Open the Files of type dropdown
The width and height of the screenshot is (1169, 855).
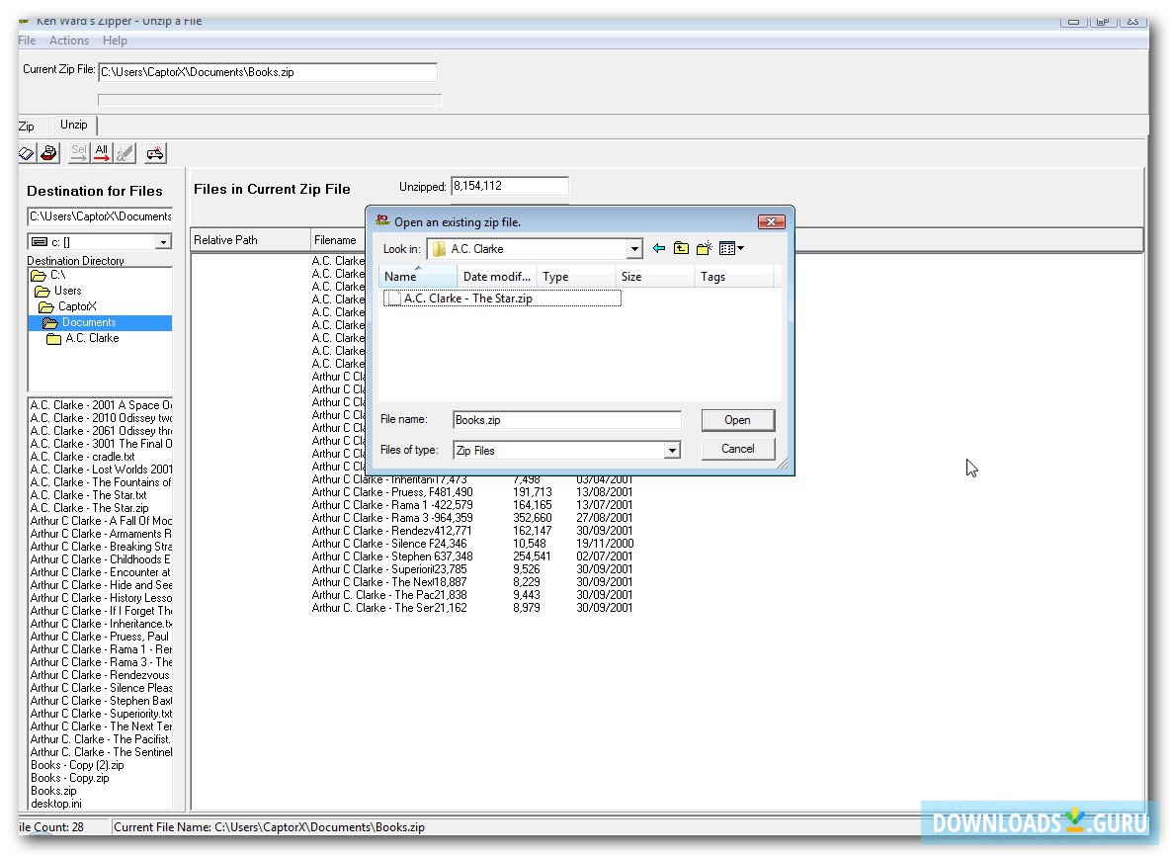click(x=673, y=449)
